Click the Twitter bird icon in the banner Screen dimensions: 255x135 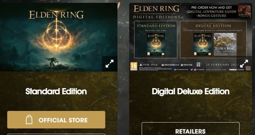click(x=192, y=69)
